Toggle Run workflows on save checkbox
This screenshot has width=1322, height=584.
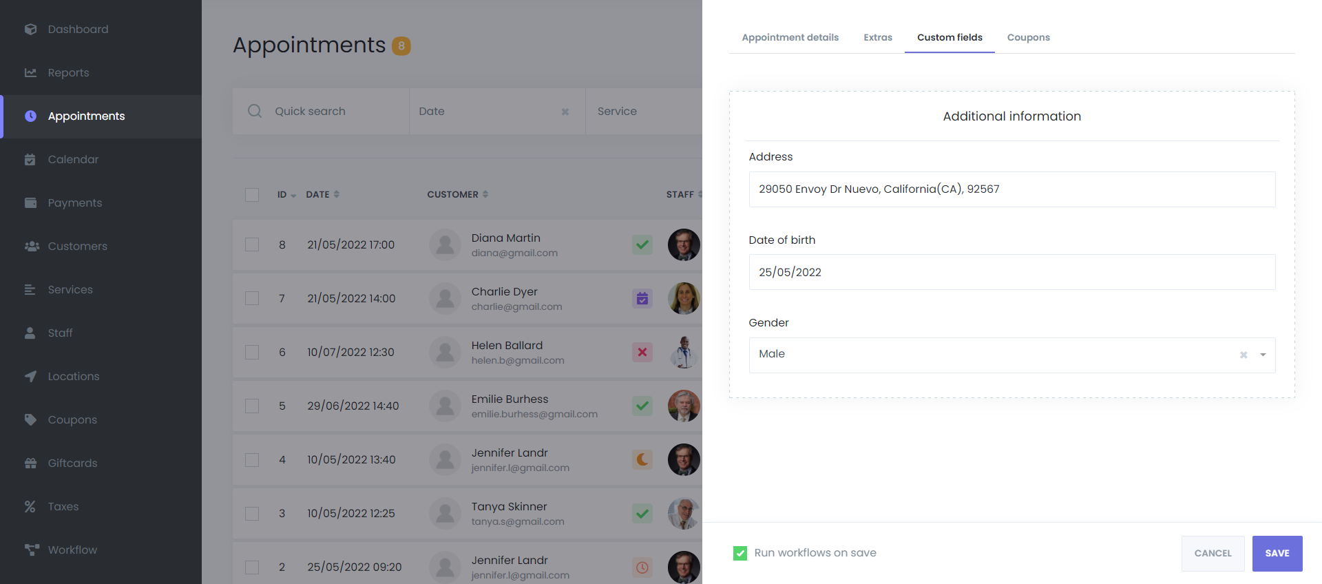(x=740, y=553)
